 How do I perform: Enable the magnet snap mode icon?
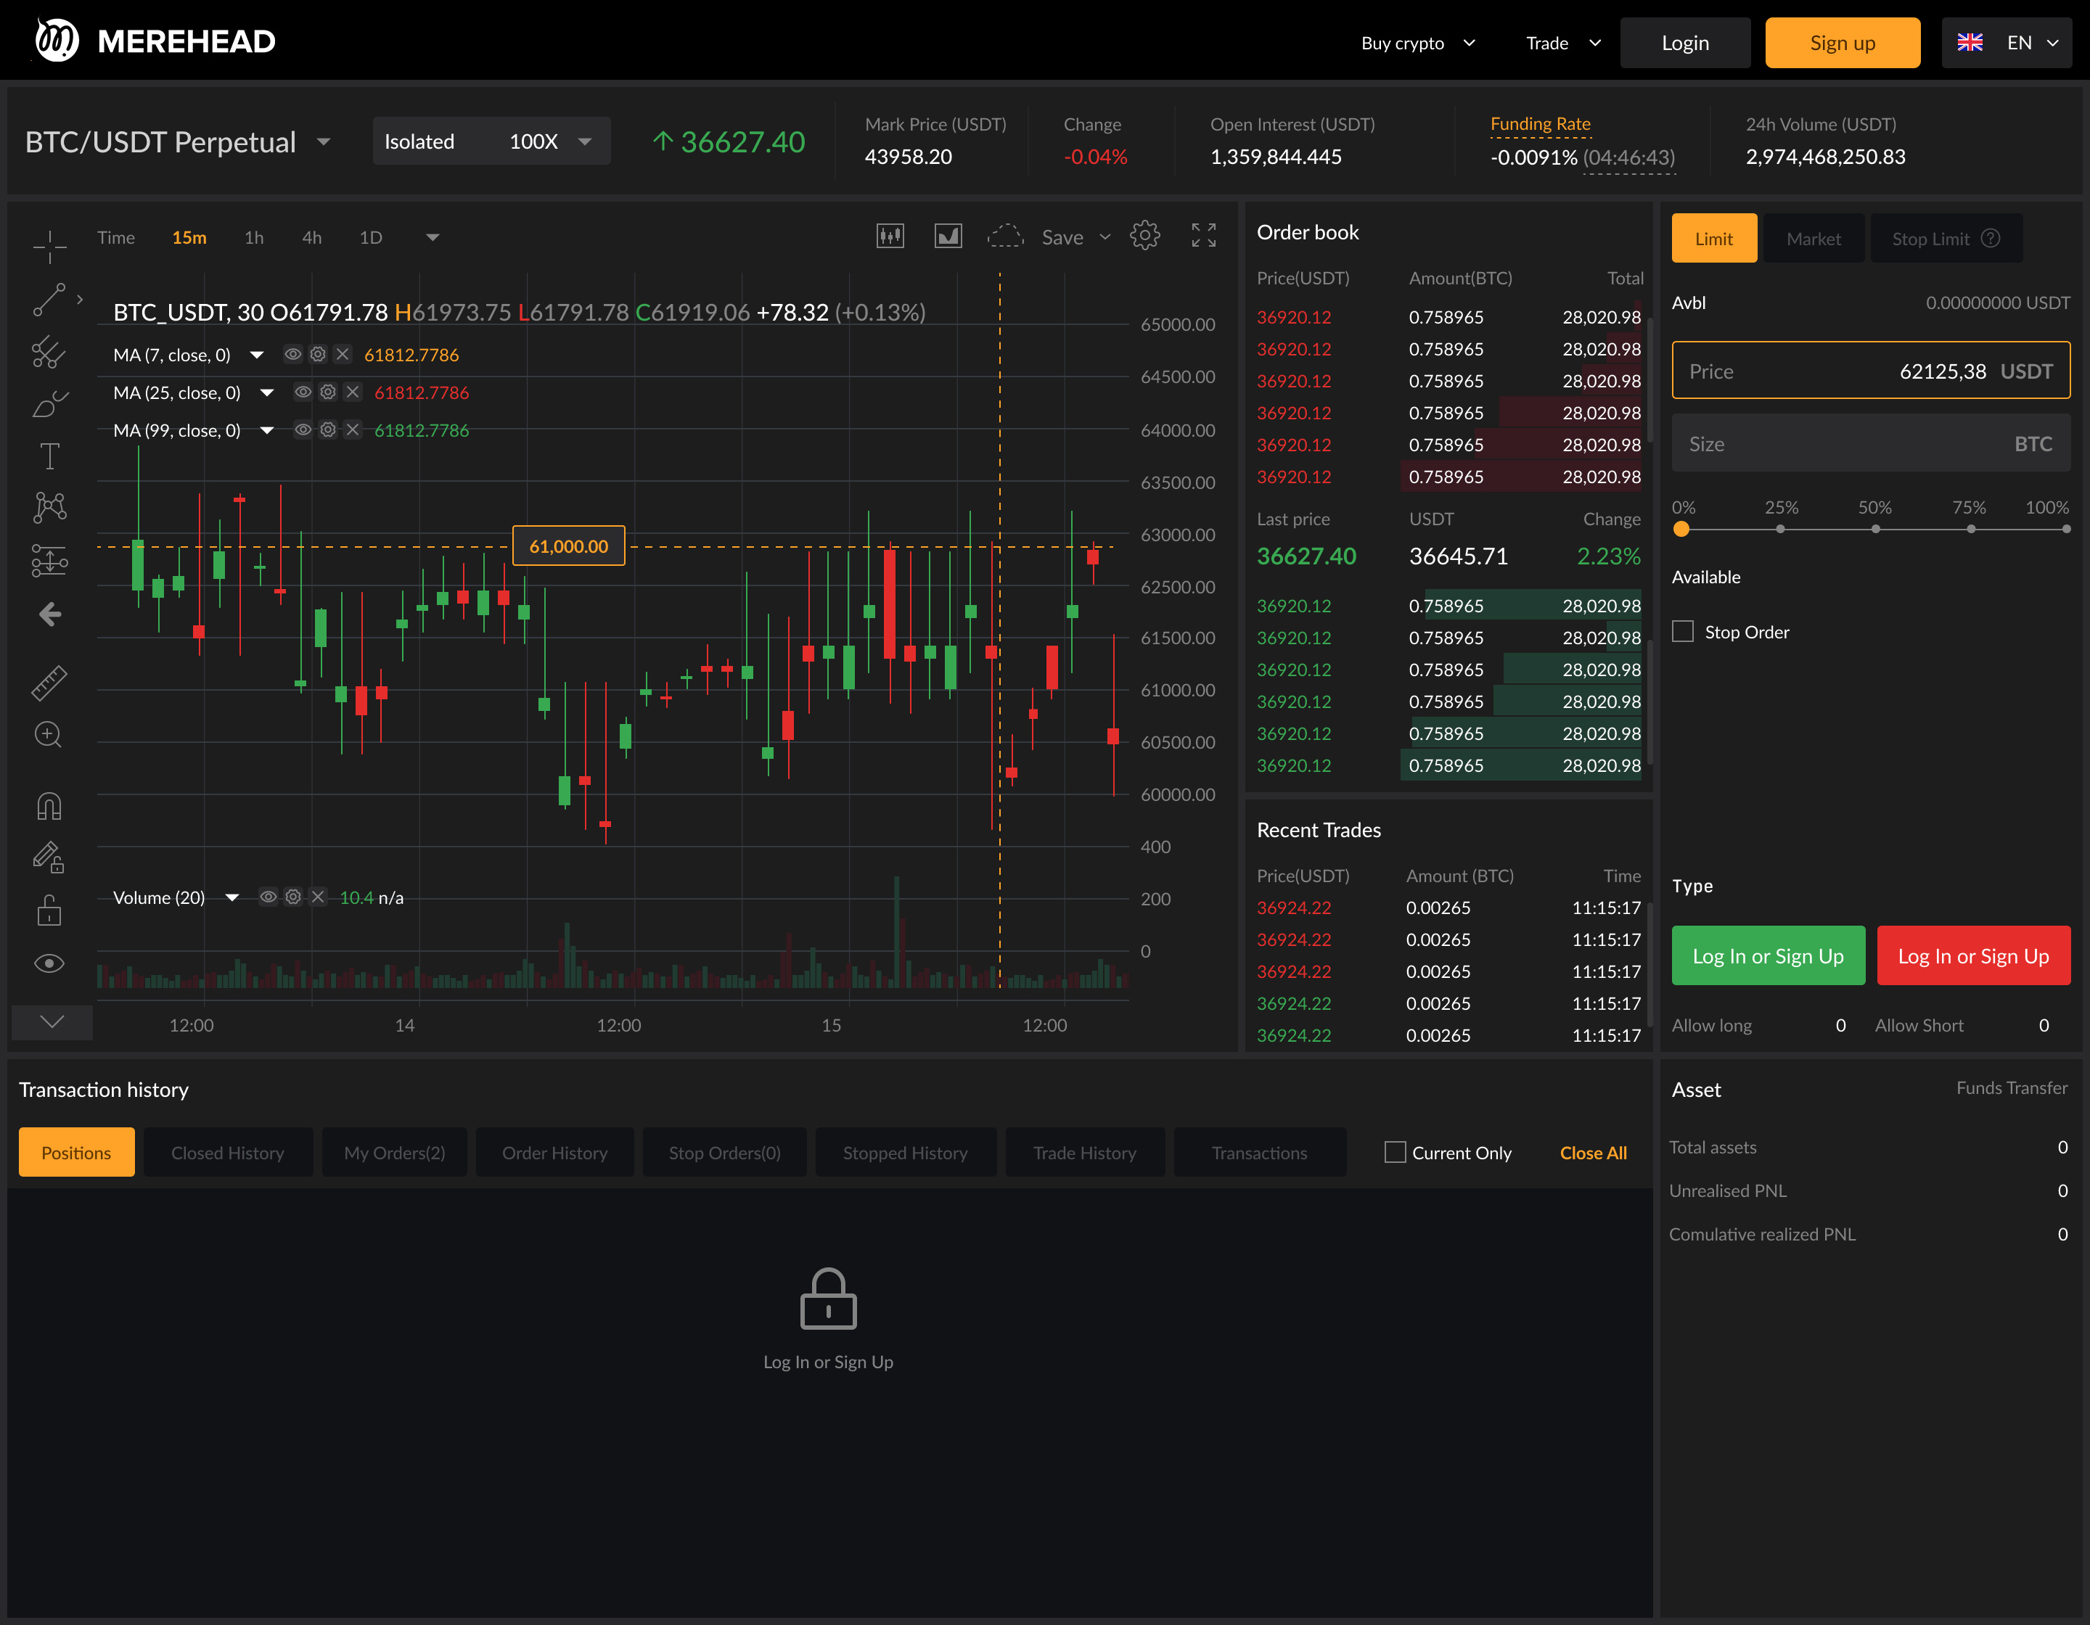(x=50, y=806)
